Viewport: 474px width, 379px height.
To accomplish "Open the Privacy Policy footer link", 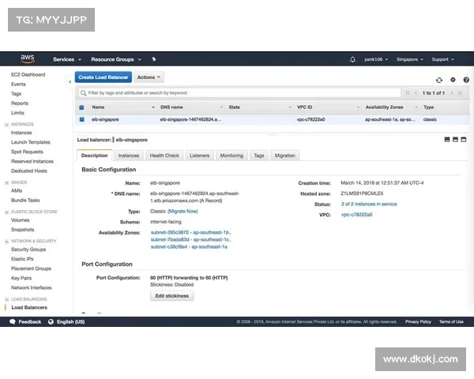I will [418, 322].
